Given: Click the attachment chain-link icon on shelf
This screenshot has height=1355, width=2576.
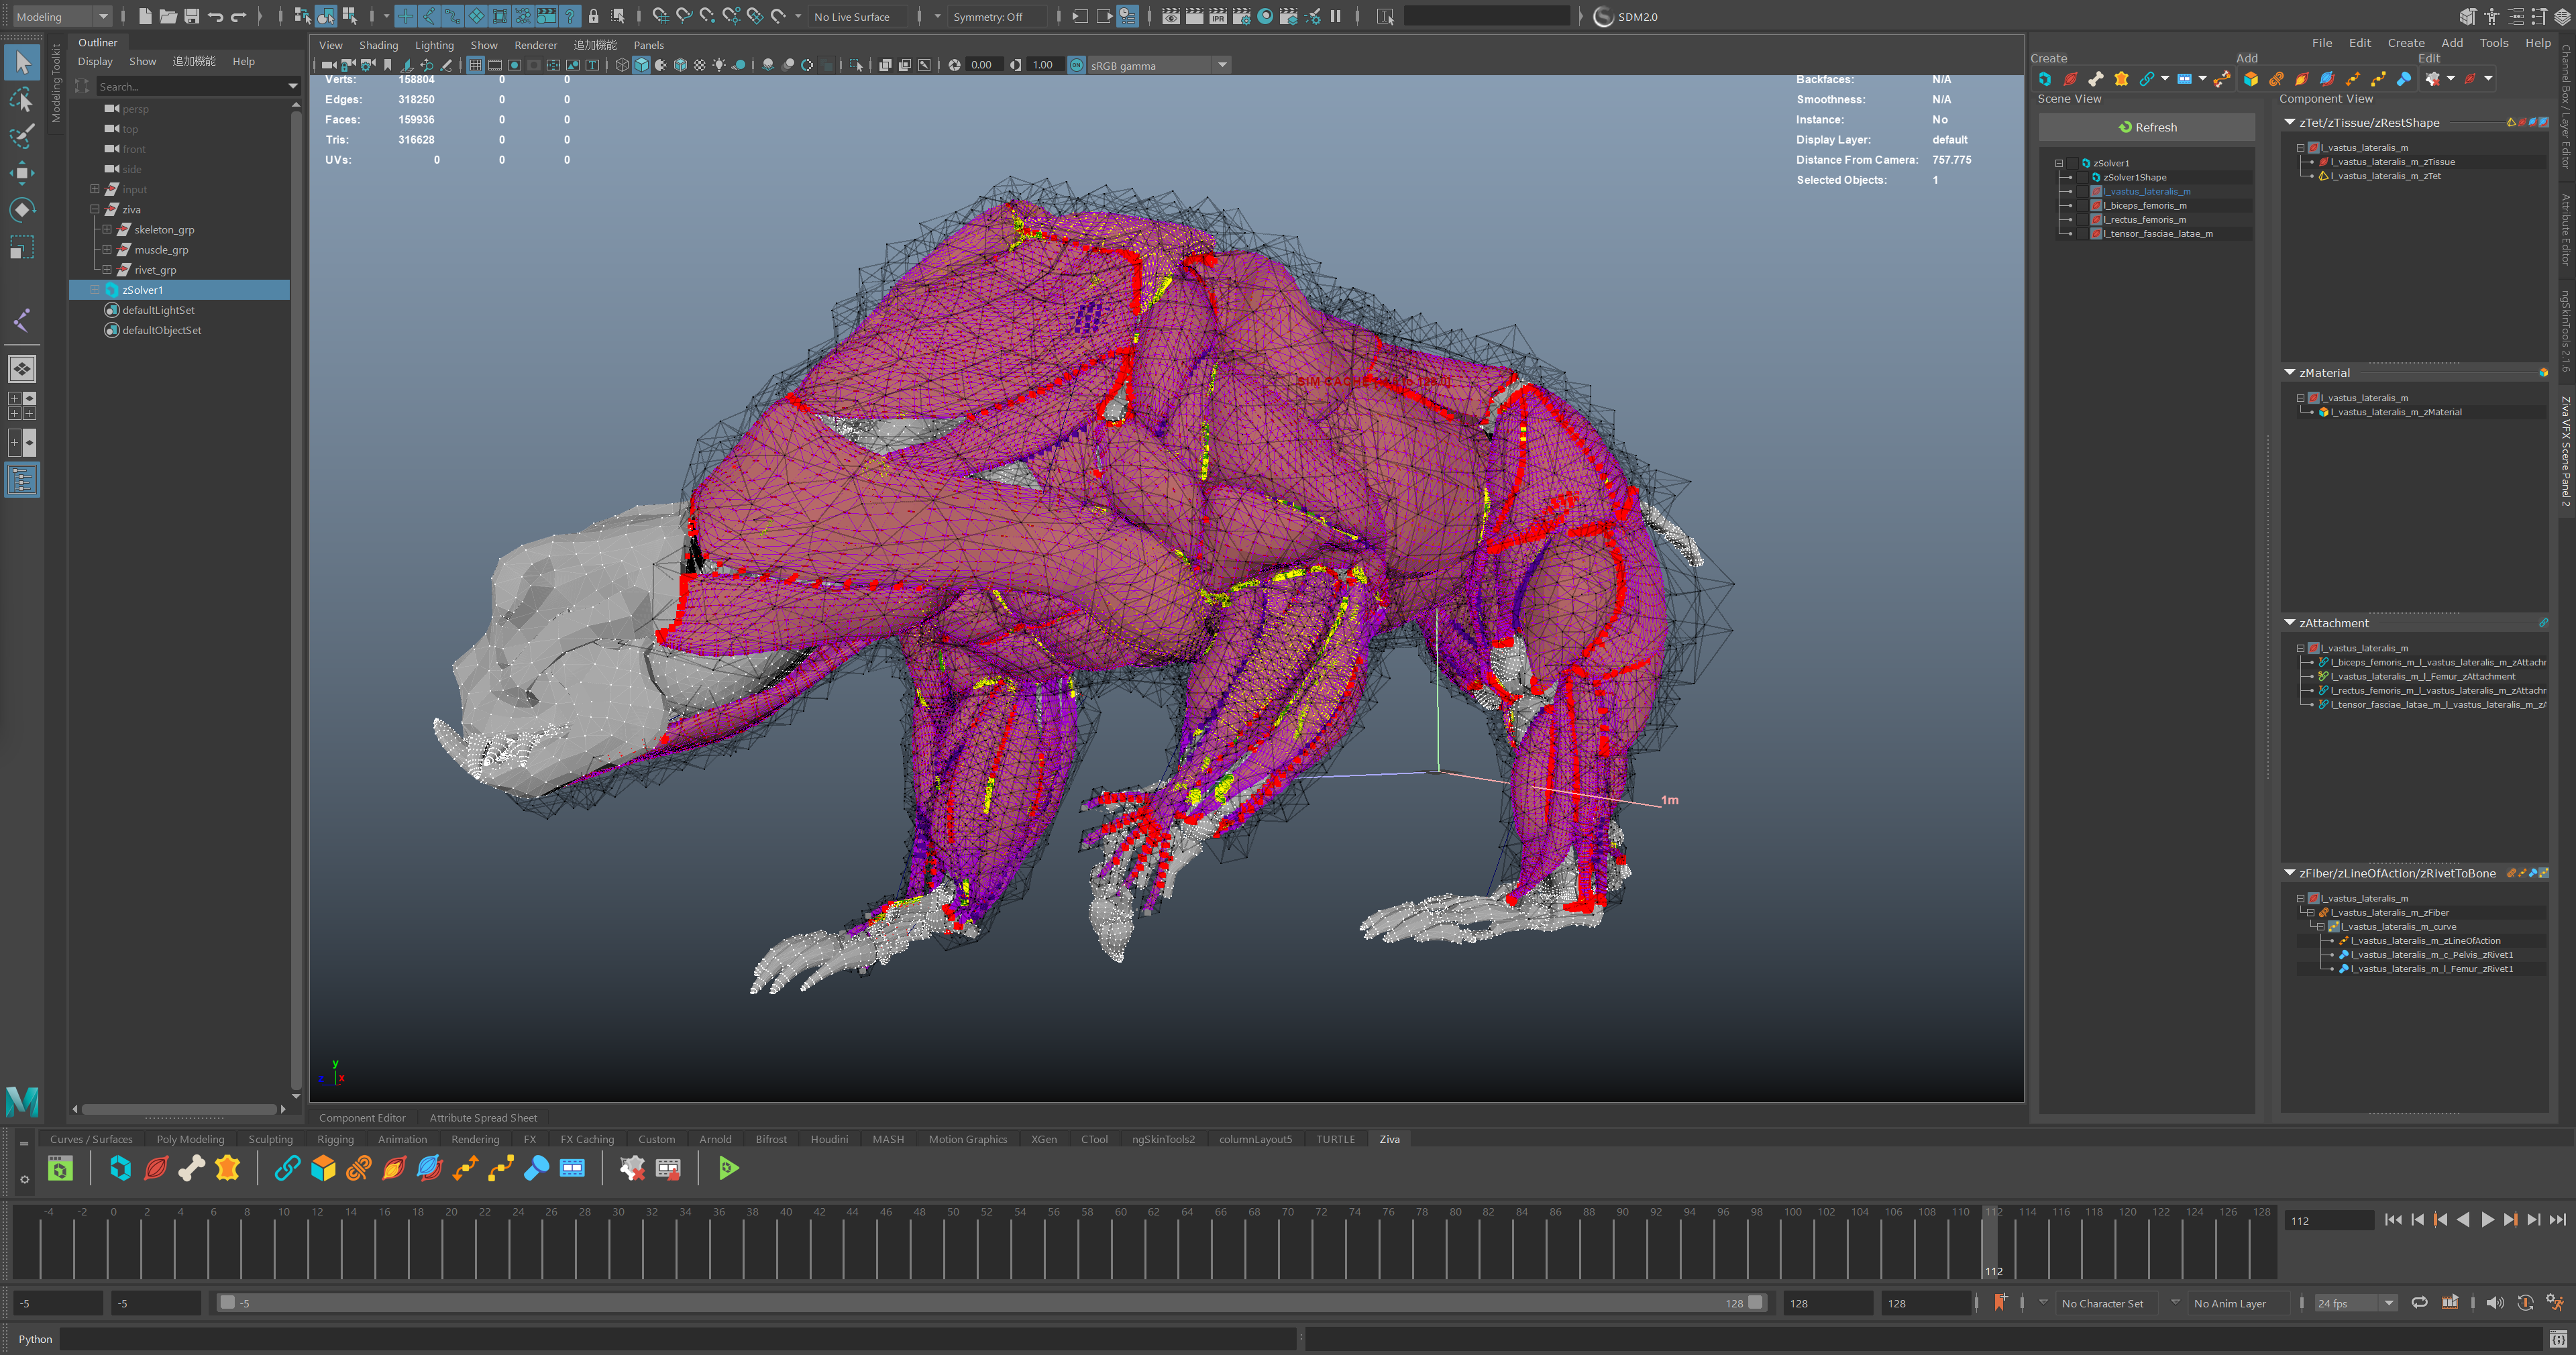Looking at the screenshot, I should pyautogui.click(x=287, y=1168).
